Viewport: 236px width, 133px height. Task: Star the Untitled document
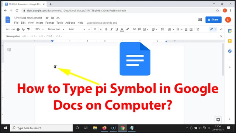pos(47,18)
